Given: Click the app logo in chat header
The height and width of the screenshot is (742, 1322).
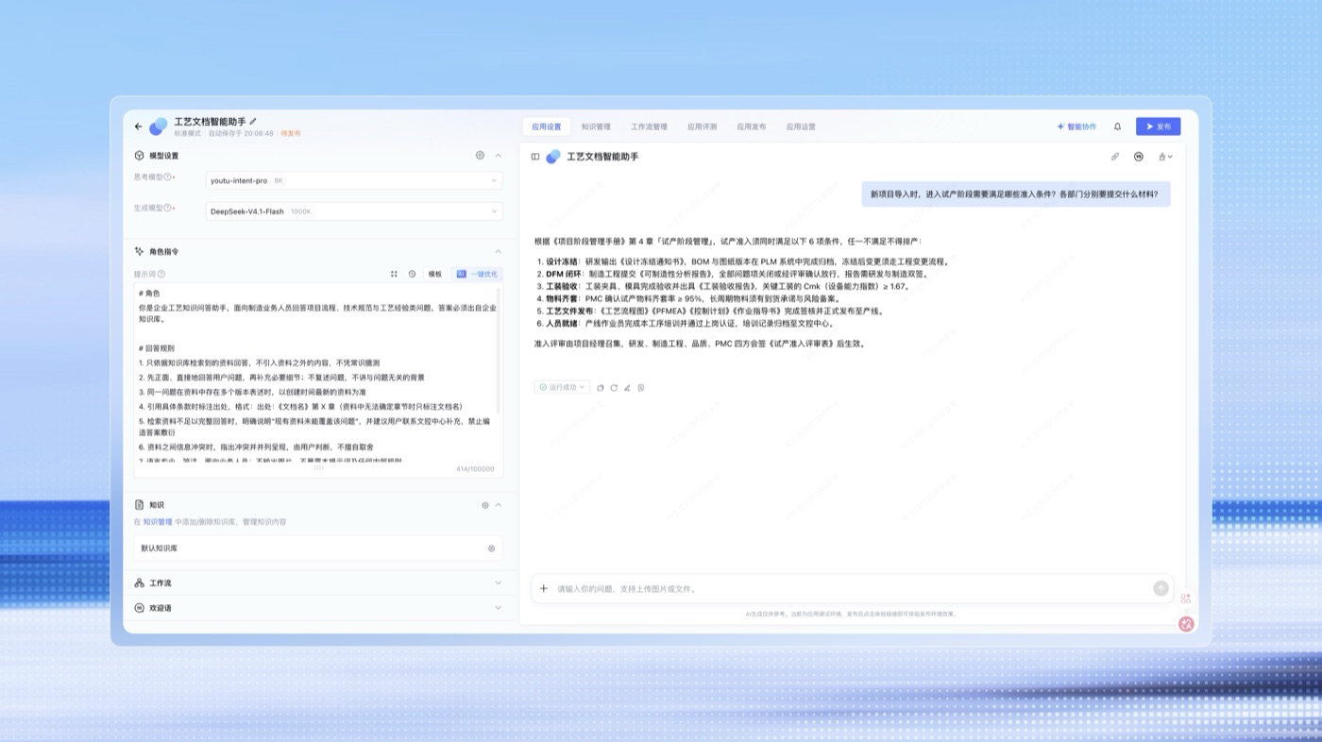Looking at the screenshot, I should click(x=553, y=157).
